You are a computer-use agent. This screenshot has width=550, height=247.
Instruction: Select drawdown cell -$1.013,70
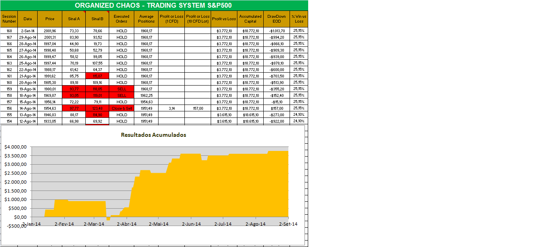click(277, 31)
